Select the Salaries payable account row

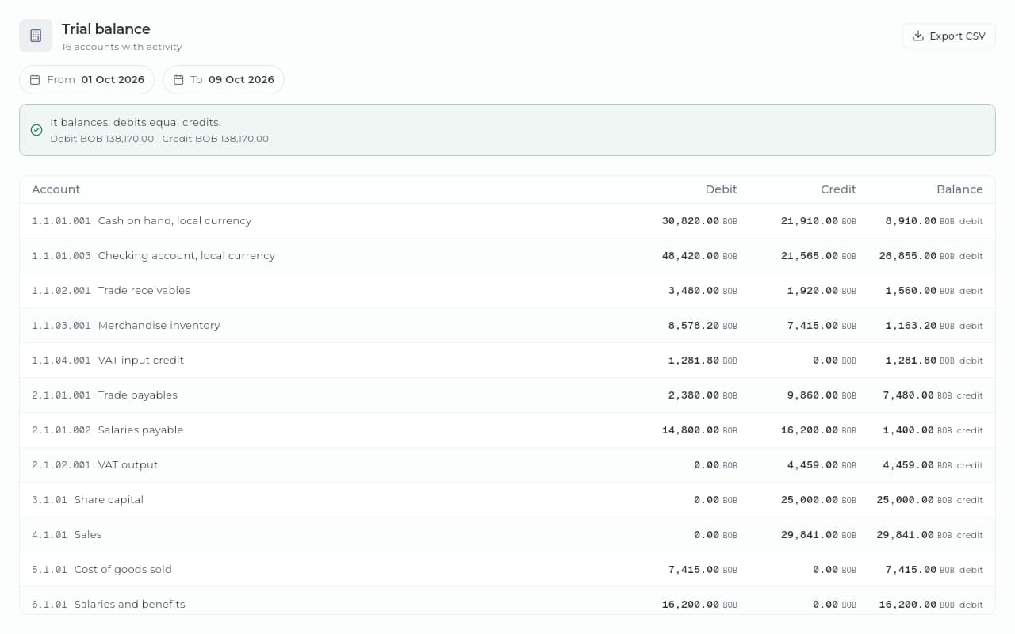507,430
